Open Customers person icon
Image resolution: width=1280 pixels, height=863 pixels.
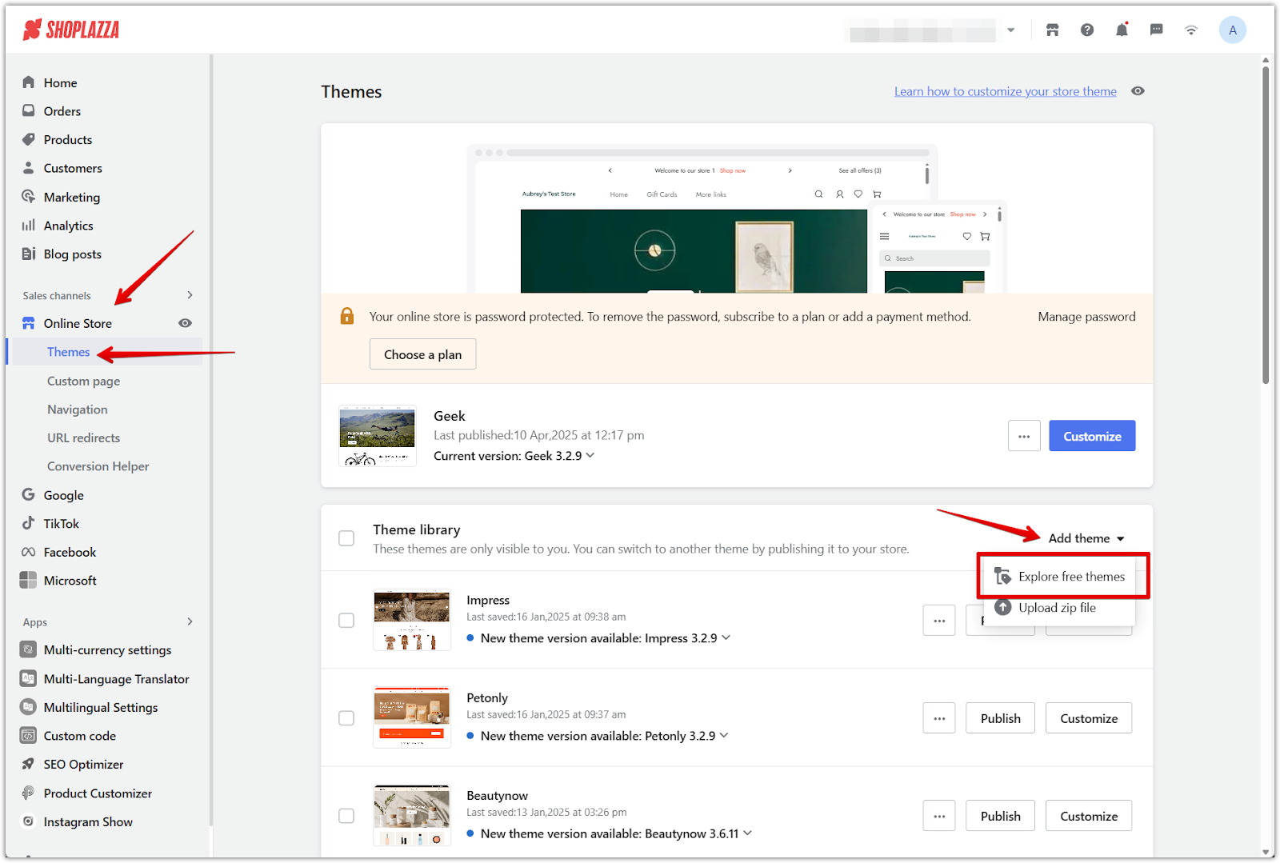(29, 168)
